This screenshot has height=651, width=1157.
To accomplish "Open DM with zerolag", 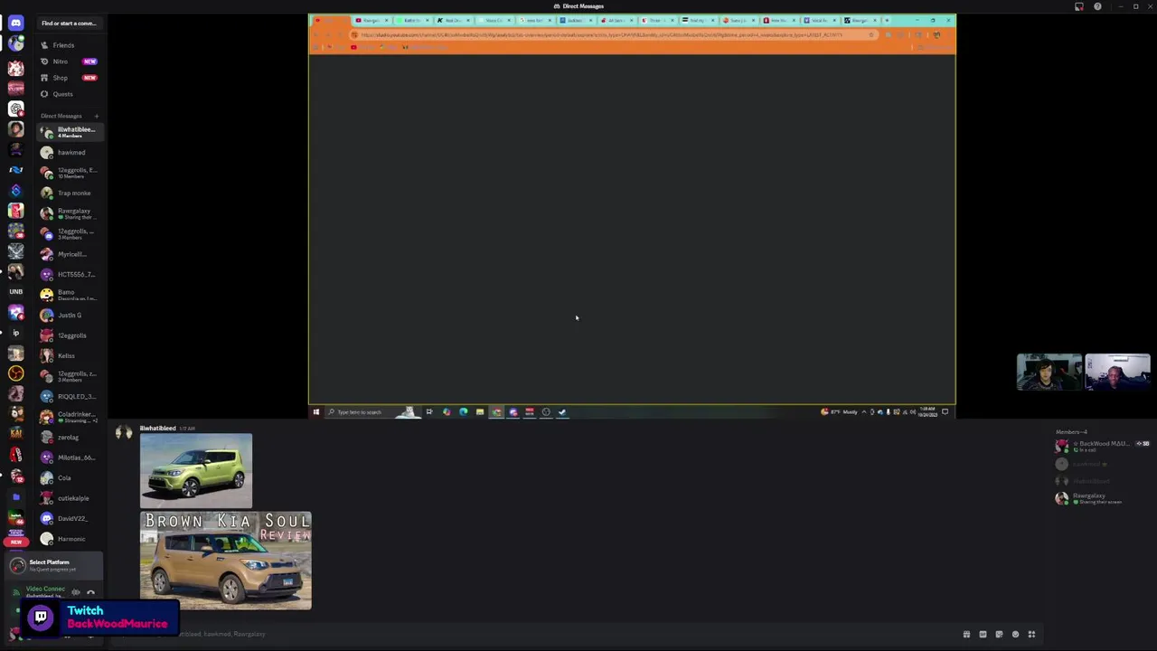I will pos(71,437).
